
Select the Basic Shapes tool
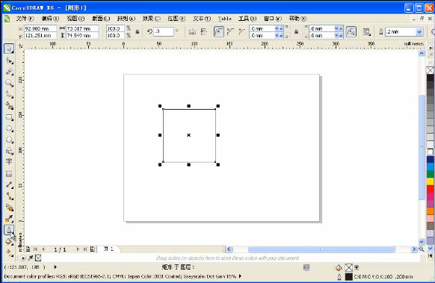pos(9,151)
